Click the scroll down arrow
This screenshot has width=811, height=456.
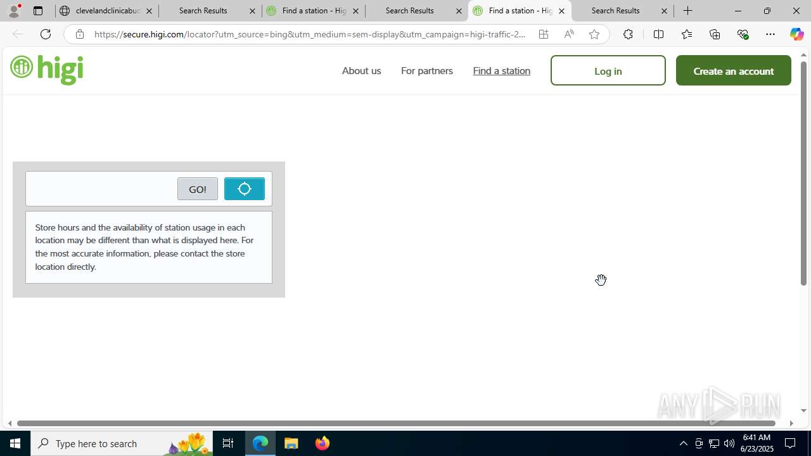point(803,410)
